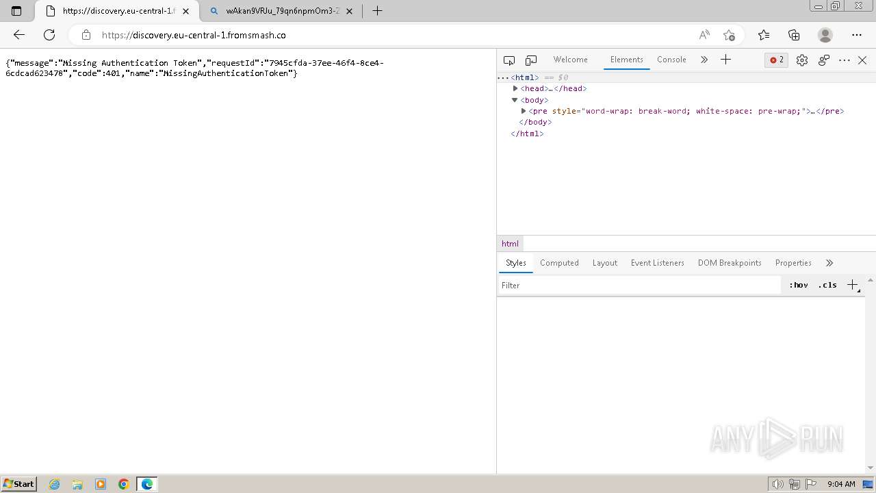Add this page to favorites
This screenshot has width=876, height=493.
point(729,35)
